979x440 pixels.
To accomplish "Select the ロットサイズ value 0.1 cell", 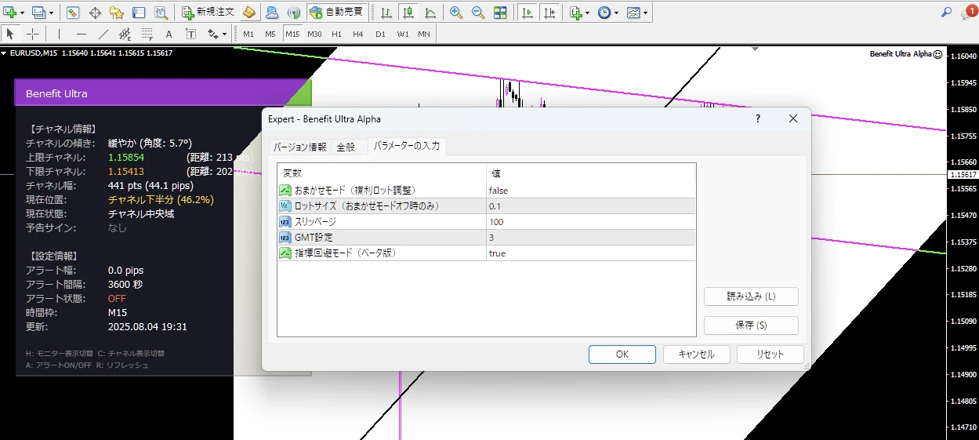I will (591, 206).
